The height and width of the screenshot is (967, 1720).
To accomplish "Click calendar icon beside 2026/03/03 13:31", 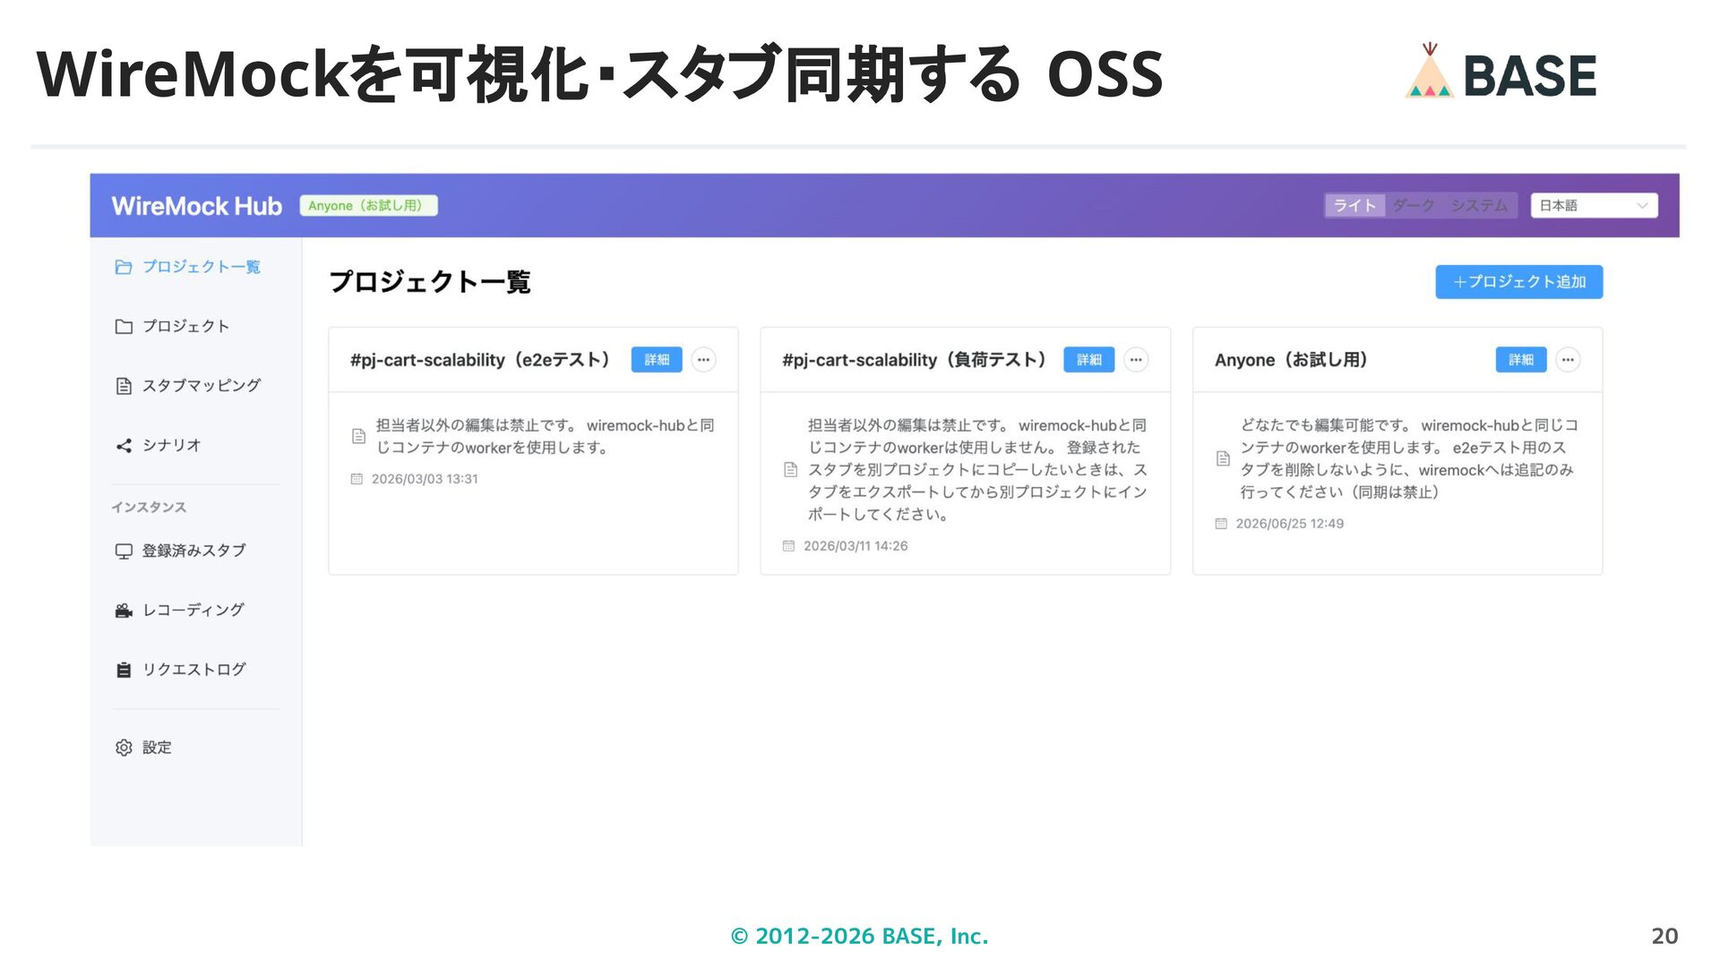I will [x=357, y=479].
